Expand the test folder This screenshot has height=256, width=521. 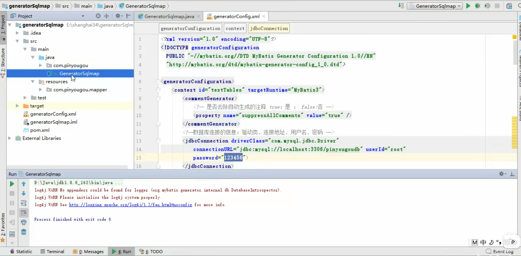pyautogui.click(x=25, y=98)
